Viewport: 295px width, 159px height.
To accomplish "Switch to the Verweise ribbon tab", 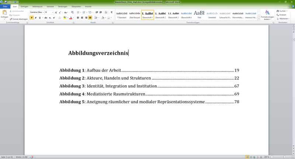I will tap(50, 7).
